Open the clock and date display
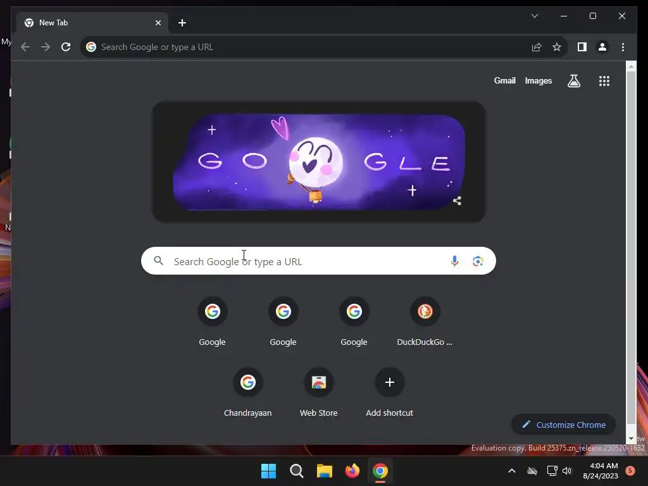The width and height of the screenshot is (648, 486). [x=601, y=471]
